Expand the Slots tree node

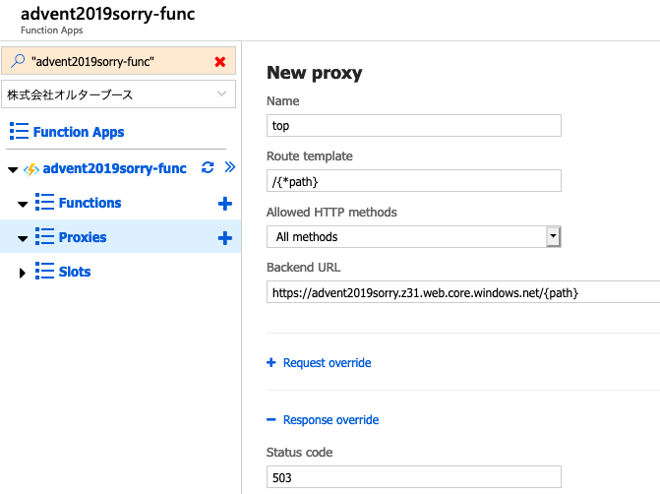(x=23, y=273)
